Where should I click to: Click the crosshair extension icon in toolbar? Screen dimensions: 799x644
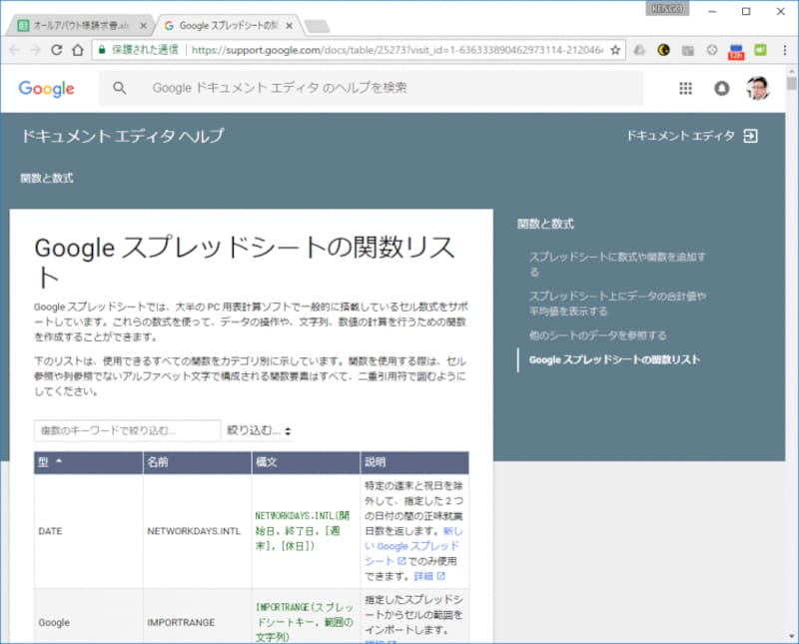coord(712,48)
